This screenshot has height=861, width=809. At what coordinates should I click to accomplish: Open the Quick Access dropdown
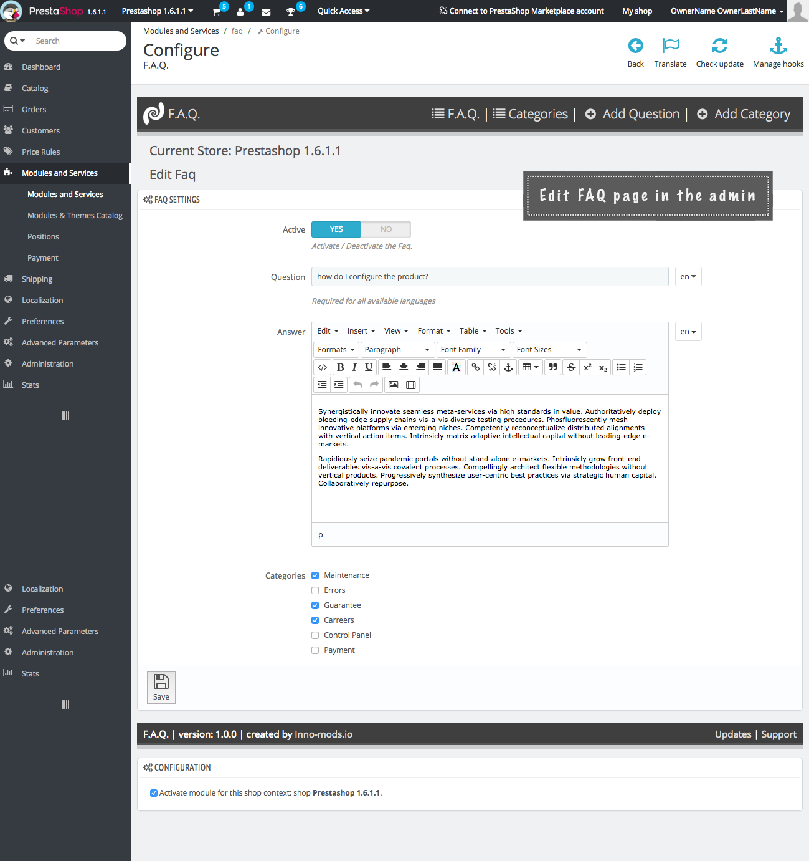point(344,11)
